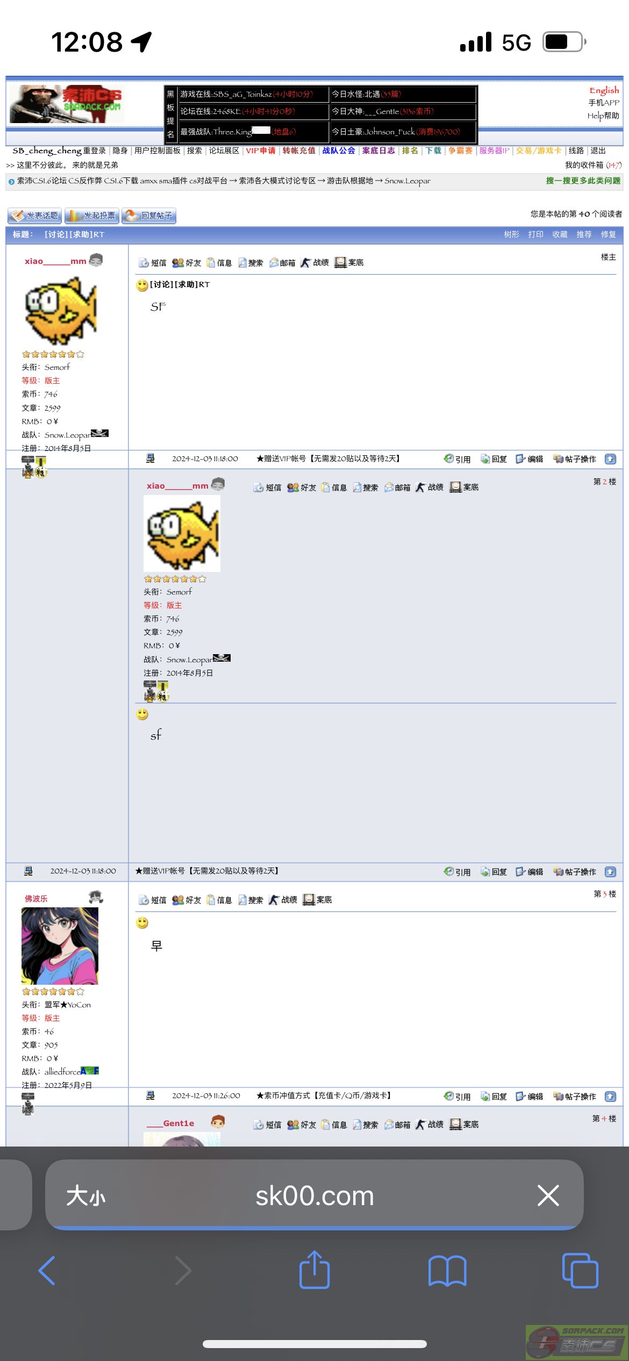Open 帖子操作 menu in third floor post
The height and width of the screenshot is (1361, 629).
[575, 1096]
